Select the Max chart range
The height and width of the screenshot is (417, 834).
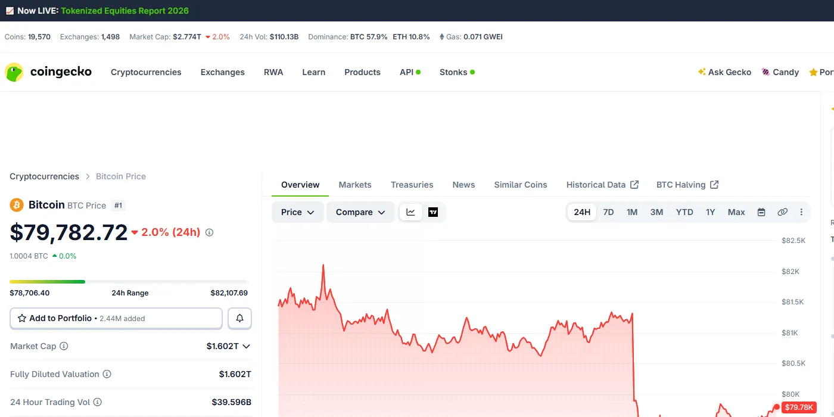[x=736, y=212]
